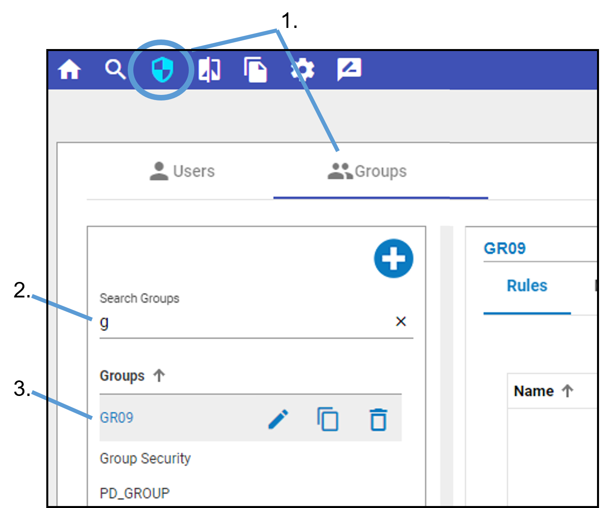The image size is (605, 508).
Task: Toggle sort order for the Groups list
Action: pyautogui.click(x=159, y=375)
